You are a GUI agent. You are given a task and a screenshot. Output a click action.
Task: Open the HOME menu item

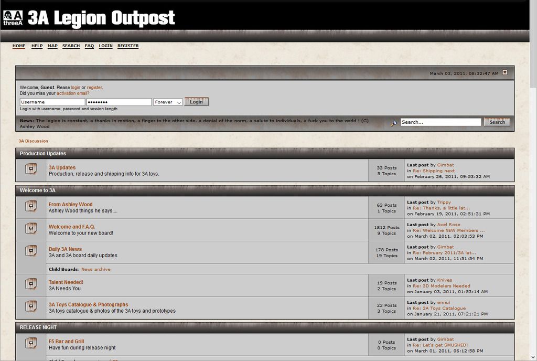(x=19, y=46)
